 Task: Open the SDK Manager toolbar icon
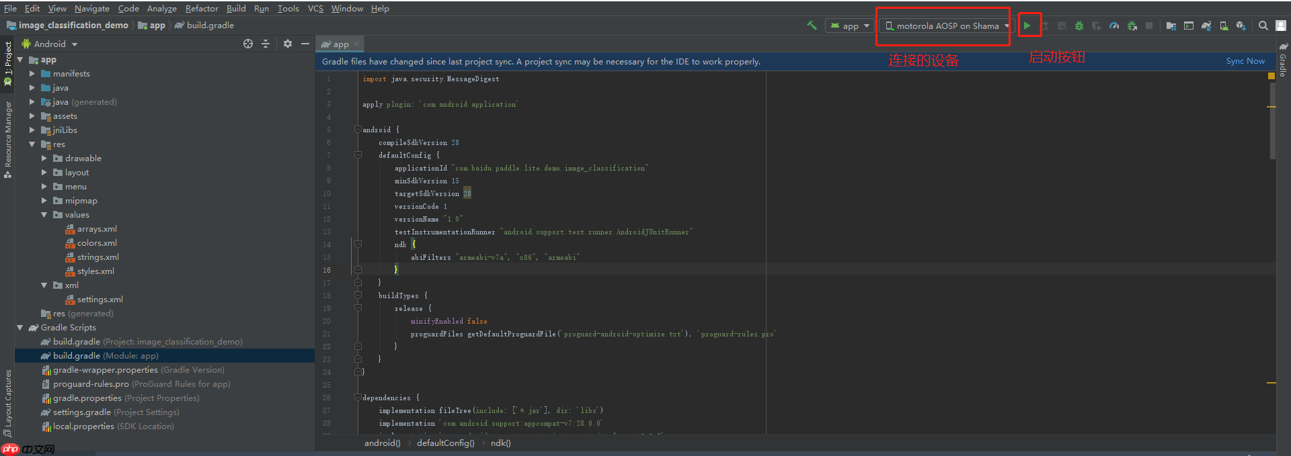tap(1241, 26)
